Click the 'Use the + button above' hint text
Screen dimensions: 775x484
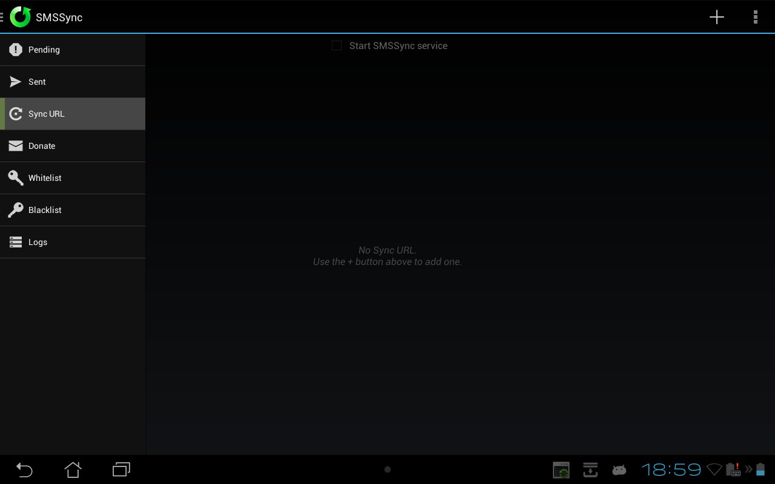387,262
